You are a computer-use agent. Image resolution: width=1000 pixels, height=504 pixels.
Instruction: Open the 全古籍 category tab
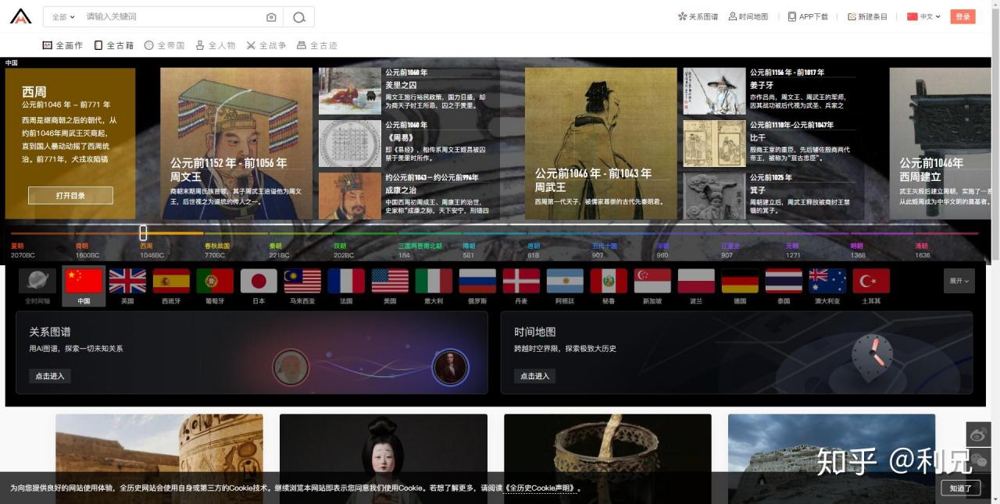coord(114,45)
